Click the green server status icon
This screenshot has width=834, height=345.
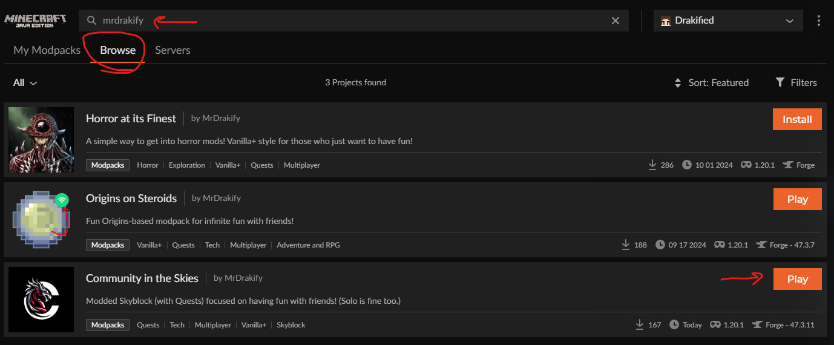tap(61, 200)
